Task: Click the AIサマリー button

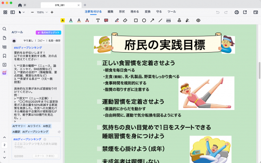Action: coord(19,126)
